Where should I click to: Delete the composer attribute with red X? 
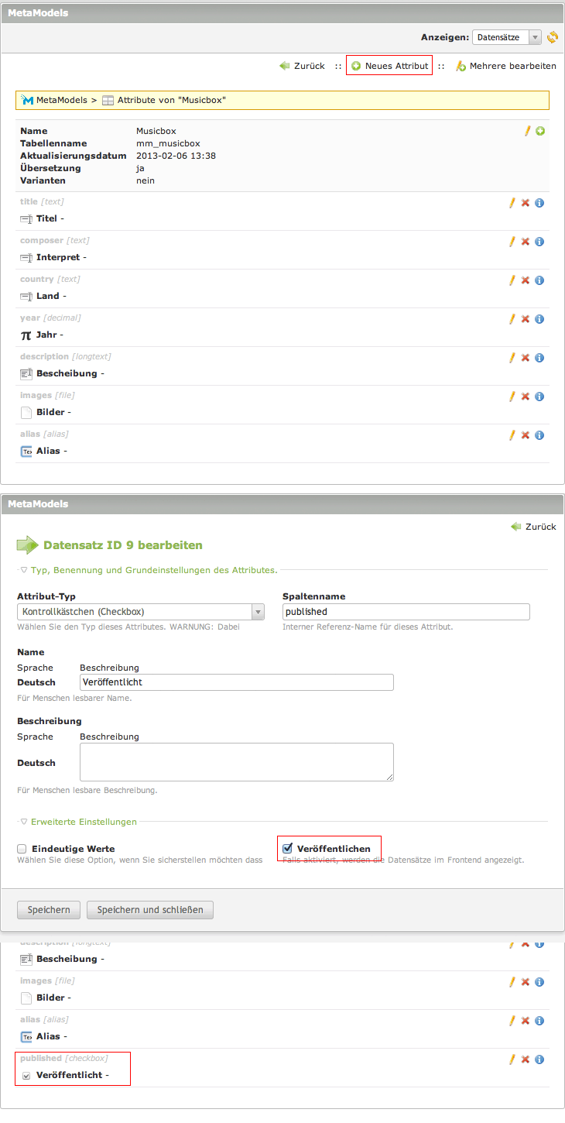point(526,242)
